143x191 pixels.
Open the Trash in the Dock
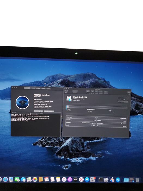click(x=137, y=180)
